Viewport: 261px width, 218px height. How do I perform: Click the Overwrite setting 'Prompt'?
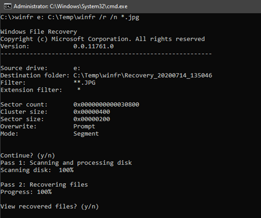84,127
